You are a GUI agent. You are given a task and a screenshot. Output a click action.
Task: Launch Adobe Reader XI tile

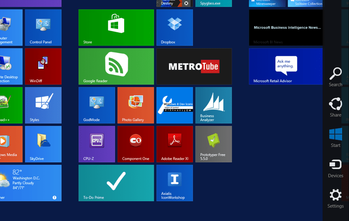[174, 144]
